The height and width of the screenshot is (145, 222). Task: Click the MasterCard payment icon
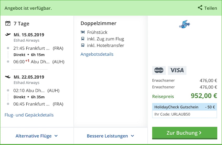159,70
